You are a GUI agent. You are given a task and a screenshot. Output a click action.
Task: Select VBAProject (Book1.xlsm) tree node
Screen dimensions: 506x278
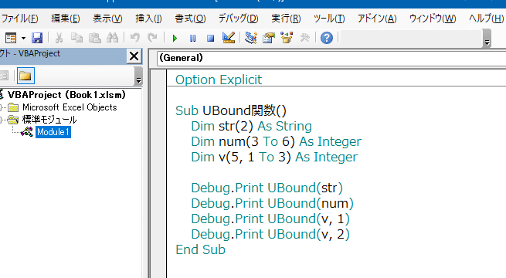pyautogui.click(x=66, y=95)
